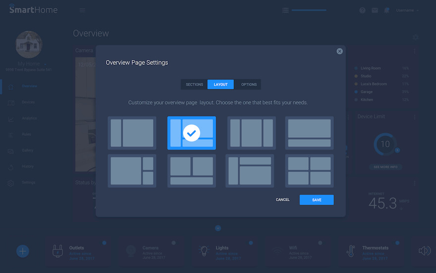The height and width of the screenshot is (273, 436).
Task: Open the mail envelope icon
Action: click(x=375, y=10)
